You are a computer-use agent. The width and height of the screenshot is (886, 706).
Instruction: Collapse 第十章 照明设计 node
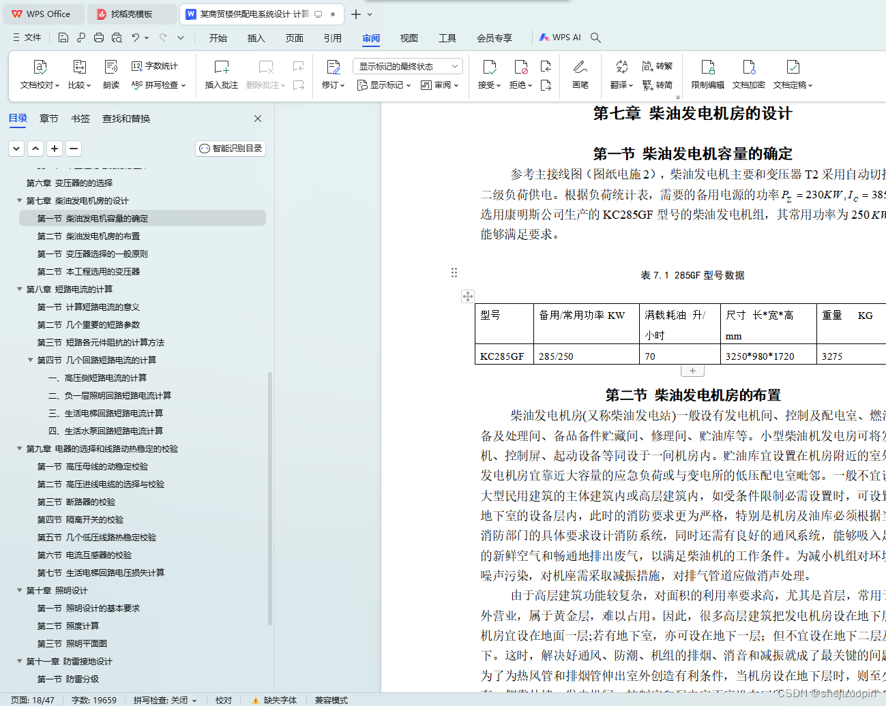[x=19, y=590]
